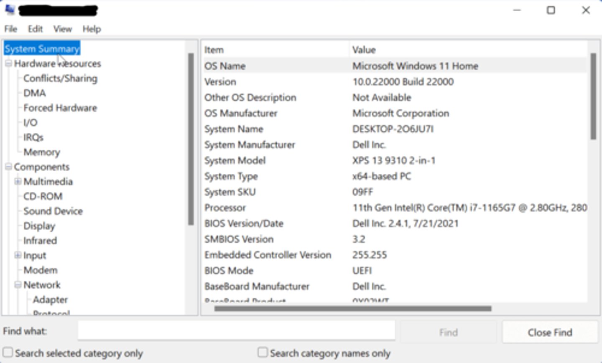The height and width of the screenshot is (363, 602).
Task: Select Conflicts/Sharing category
Action: tap(60, 79)
